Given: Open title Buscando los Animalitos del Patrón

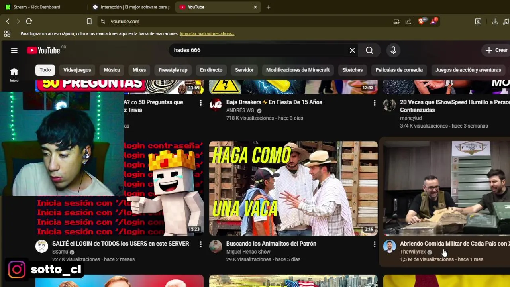Looking at the screenshot, I should click(x=271, y=244).
